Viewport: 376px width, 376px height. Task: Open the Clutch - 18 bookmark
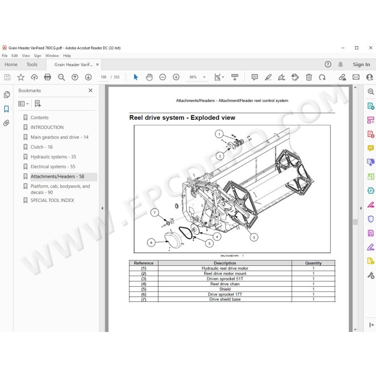41,147
